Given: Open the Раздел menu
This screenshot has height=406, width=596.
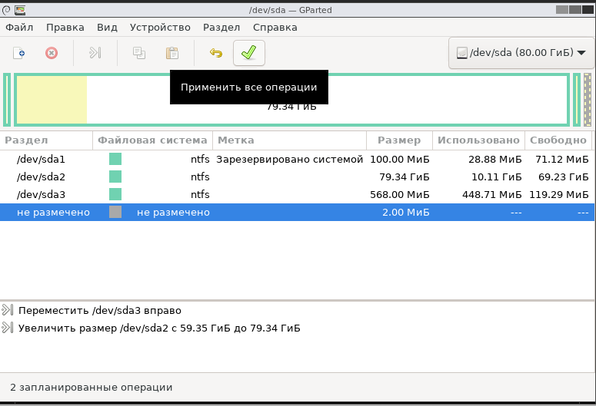Looking at the screenshot, I should click(x=221, y=27).
